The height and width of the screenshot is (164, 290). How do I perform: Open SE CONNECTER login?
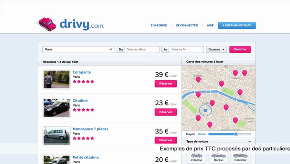pos(187,26)
